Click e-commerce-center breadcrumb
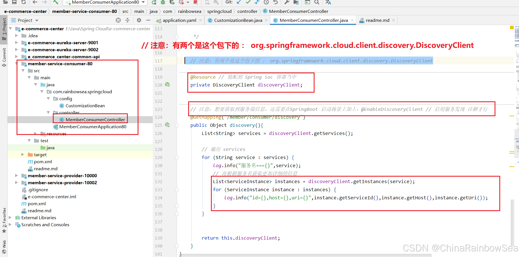This screenshot has width=519, height=257. (26, 11)
